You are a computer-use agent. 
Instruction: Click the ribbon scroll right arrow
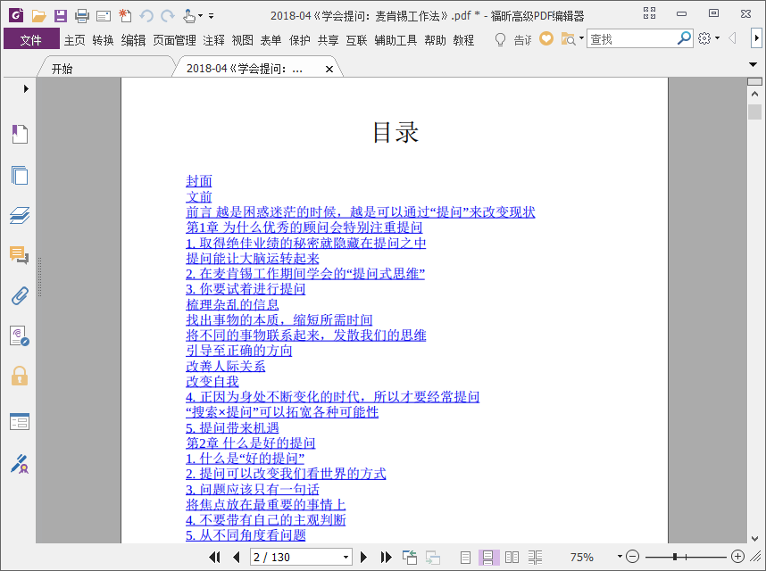tap(757, 38)
